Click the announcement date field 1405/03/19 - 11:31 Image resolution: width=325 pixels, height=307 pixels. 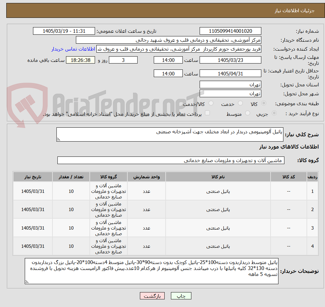tap(64, 31)
